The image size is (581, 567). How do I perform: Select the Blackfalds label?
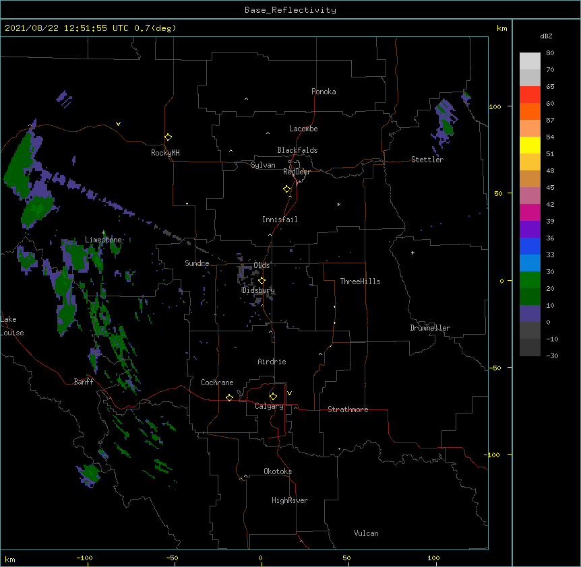pyautogui.click(x=297, y=150)
